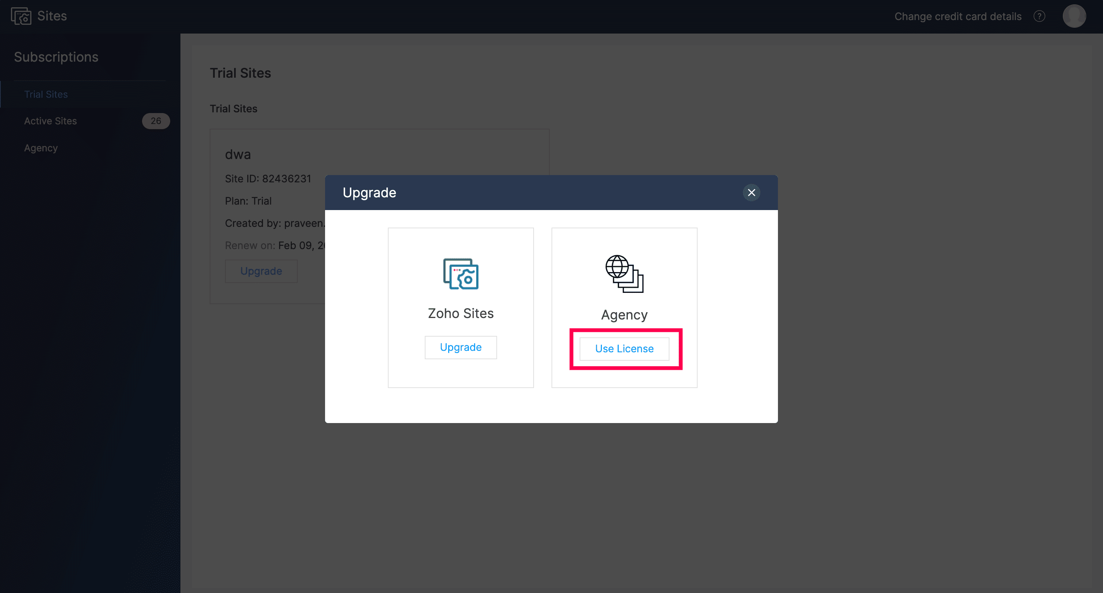Open Change credit card details link
This screenshot has width=1103, height=593.
click(958, 16)
